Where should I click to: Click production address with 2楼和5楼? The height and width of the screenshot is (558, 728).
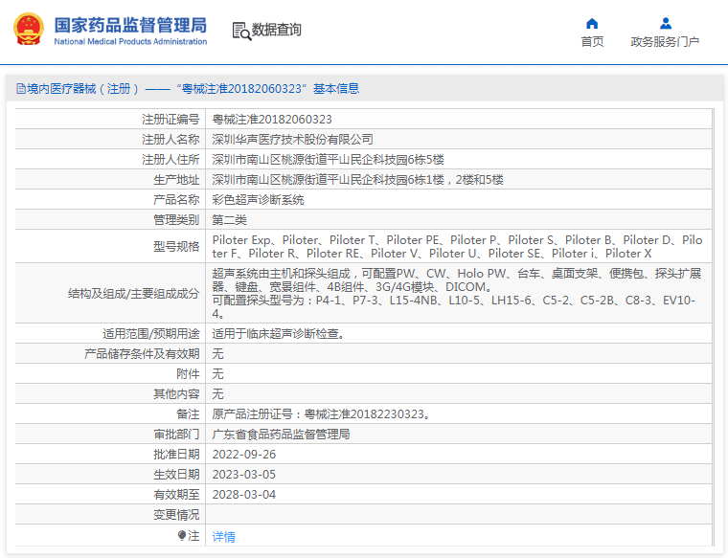tap(357, 180)
